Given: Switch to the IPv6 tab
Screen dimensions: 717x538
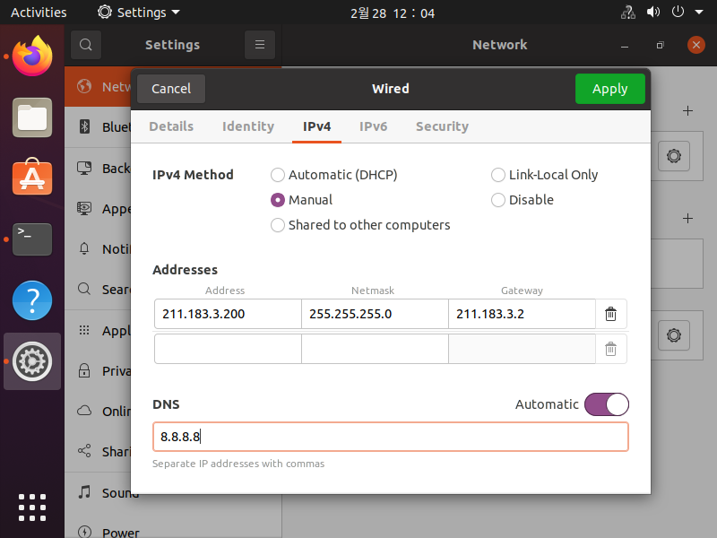Looking at the screenshot, I should coord(373,126).
